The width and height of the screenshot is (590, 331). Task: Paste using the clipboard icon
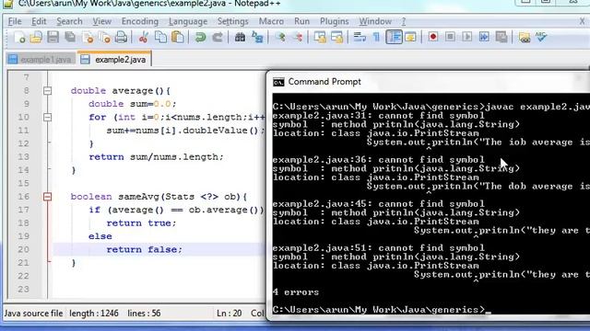click(x=178, y=37)
